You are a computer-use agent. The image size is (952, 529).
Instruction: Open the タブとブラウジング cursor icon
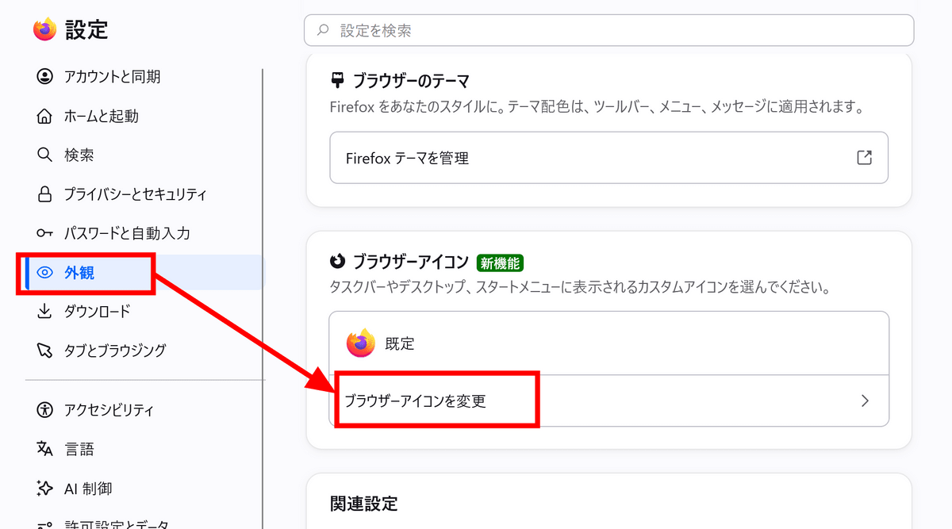tap(45, 351)
